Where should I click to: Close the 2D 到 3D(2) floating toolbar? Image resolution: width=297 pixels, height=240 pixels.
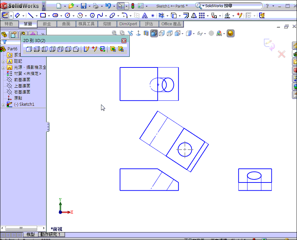tap(124, 40)
